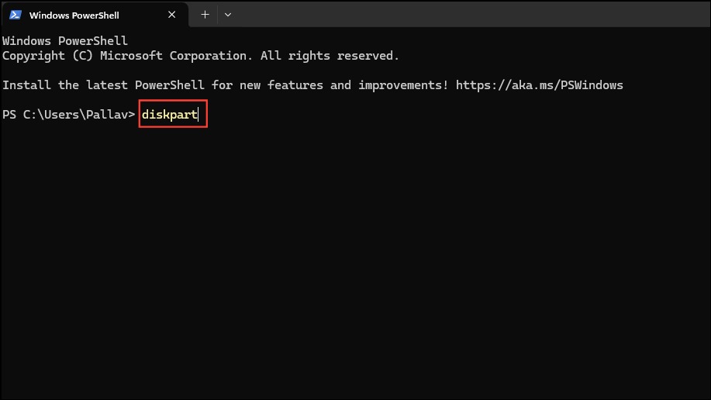Click the Copyright (C) text in terminal
The width and height of the screenshot is (711, 400).
[x=47, y=56]
